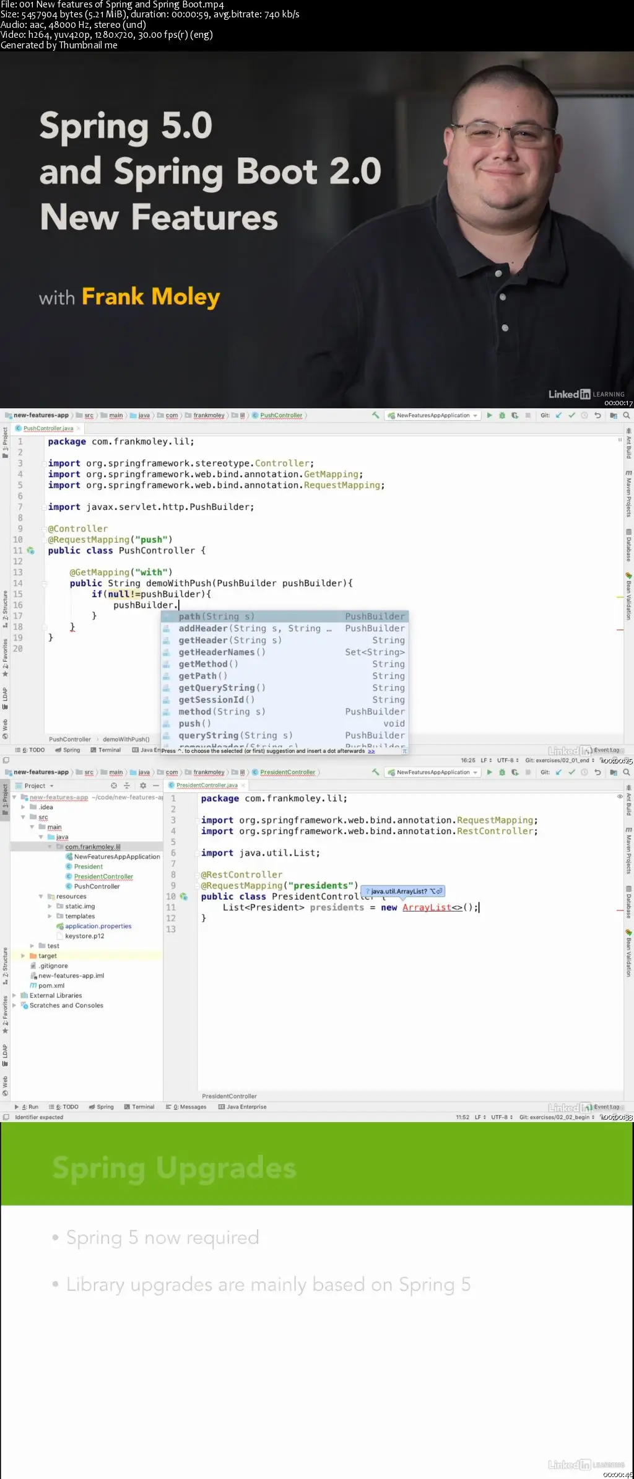Open Search Everywhere magnifier in PushController IDE frame
This screenshot has height=1479, width=634.
pyautogui.click(x=626, y=415)
